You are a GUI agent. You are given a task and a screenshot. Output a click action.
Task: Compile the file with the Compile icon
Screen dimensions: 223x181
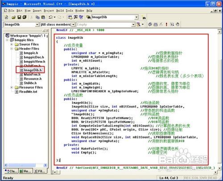click(x=150, y=25)
